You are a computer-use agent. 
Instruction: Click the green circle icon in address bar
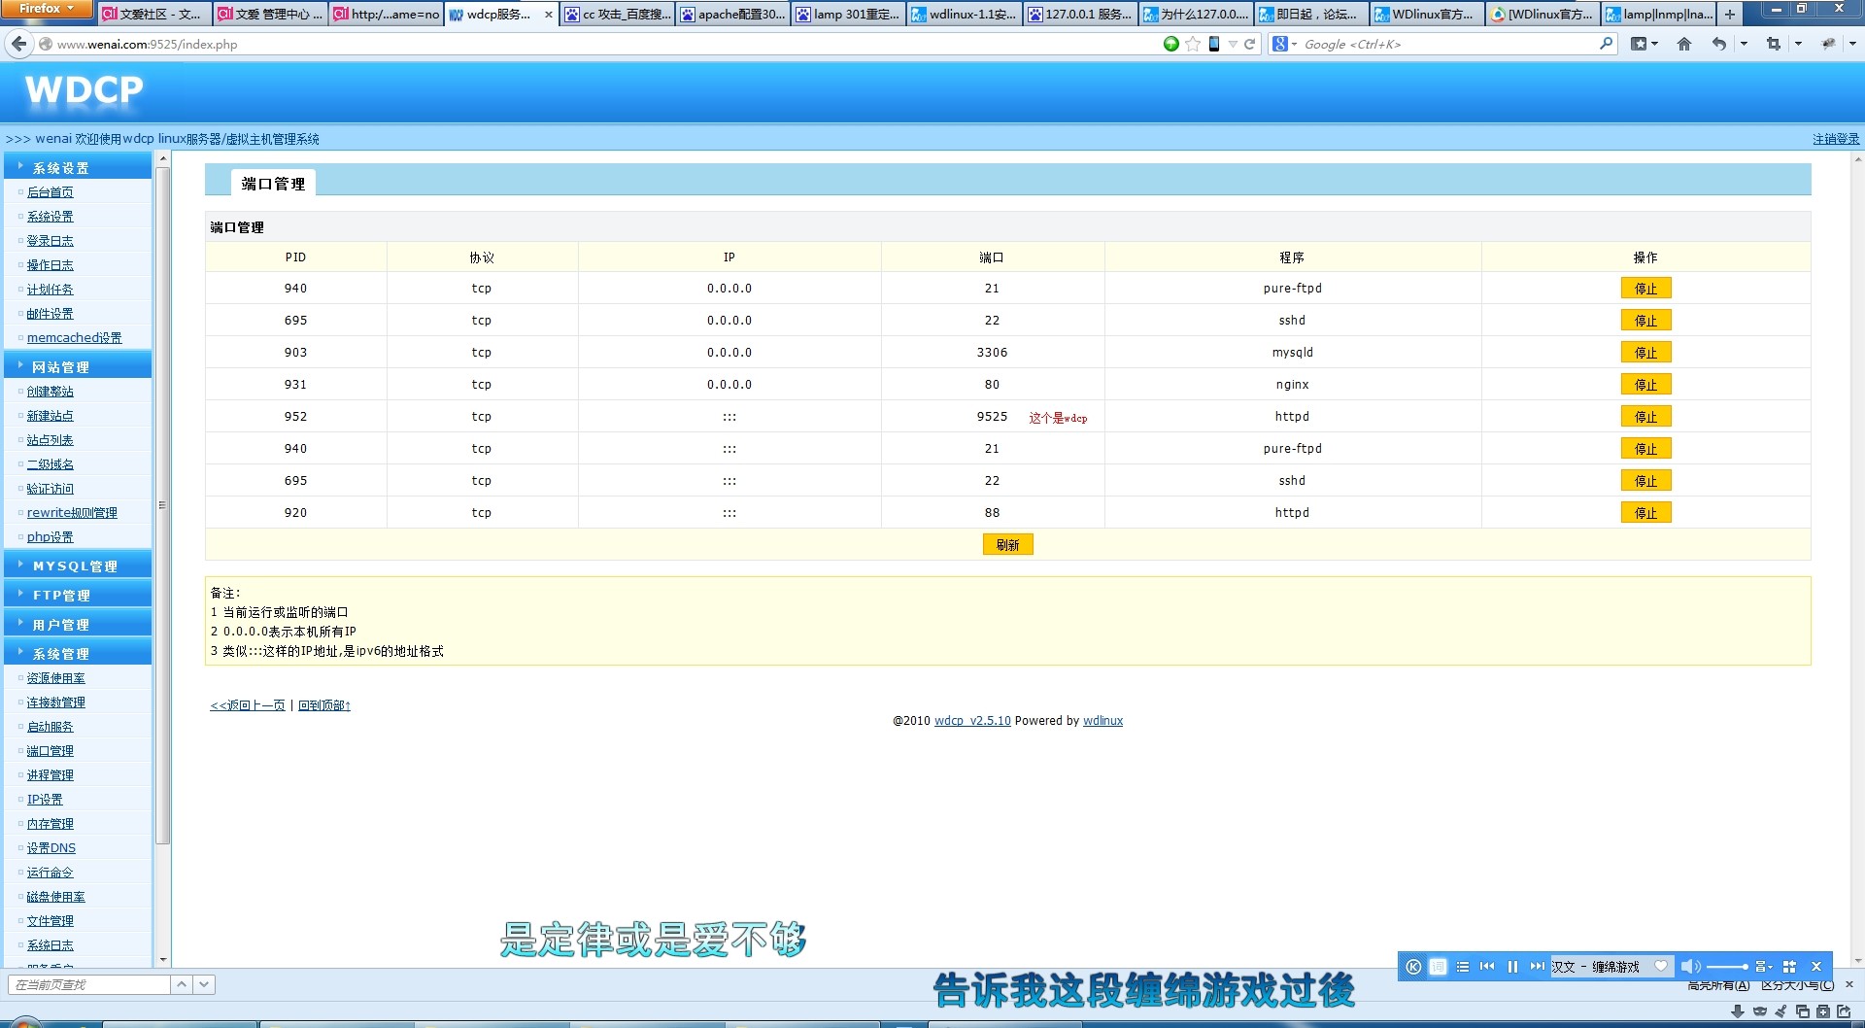pos(1171,44)
